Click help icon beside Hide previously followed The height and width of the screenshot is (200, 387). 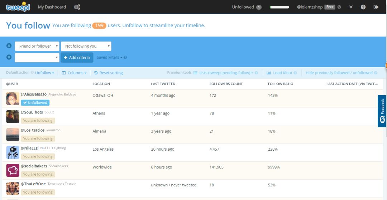pyautogui.click(x=376, y=73)
